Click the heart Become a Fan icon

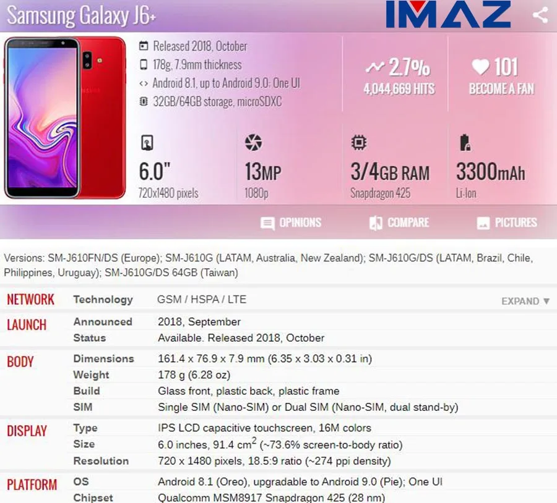(x=481, y=67)
